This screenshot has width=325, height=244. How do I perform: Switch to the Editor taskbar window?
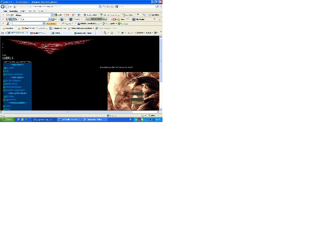point(95,119)
